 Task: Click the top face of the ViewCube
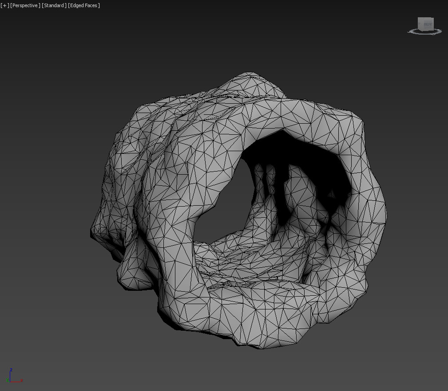click(425, 18)
